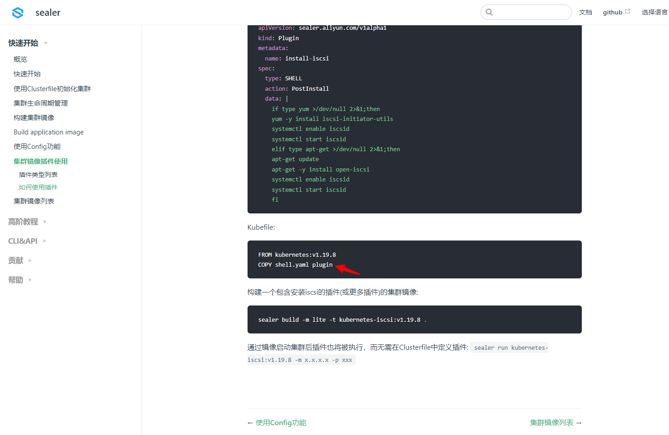Click 'name: install-iscsi' yaml line

pyautogui.click(x=297, y=58)
